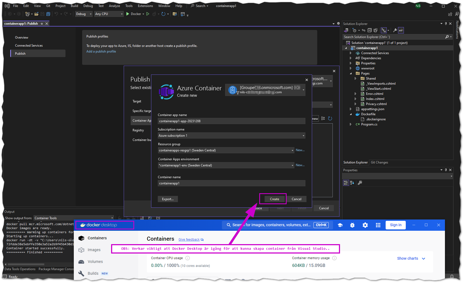This screenshot has height=283, width=464.
Task: Open Build menu
Action: [74, 6]
